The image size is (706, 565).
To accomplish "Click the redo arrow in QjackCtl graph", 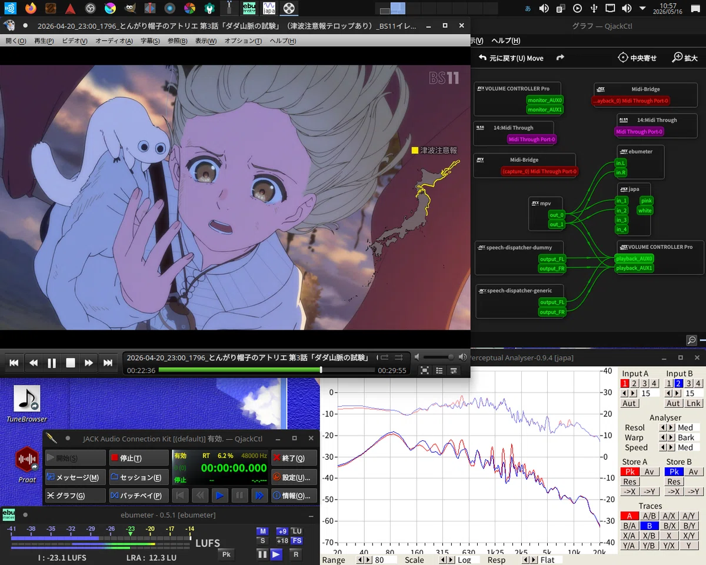I will [560, 58].
